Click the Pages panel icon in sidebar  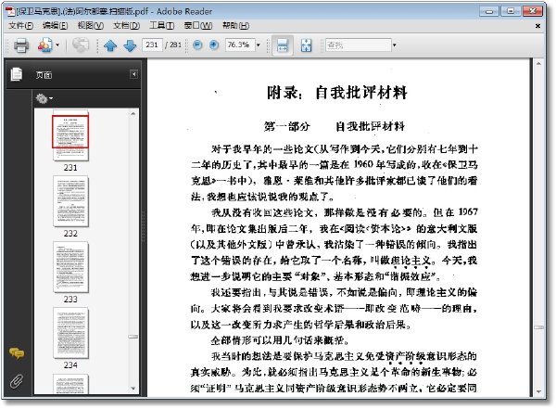[17, 74]
